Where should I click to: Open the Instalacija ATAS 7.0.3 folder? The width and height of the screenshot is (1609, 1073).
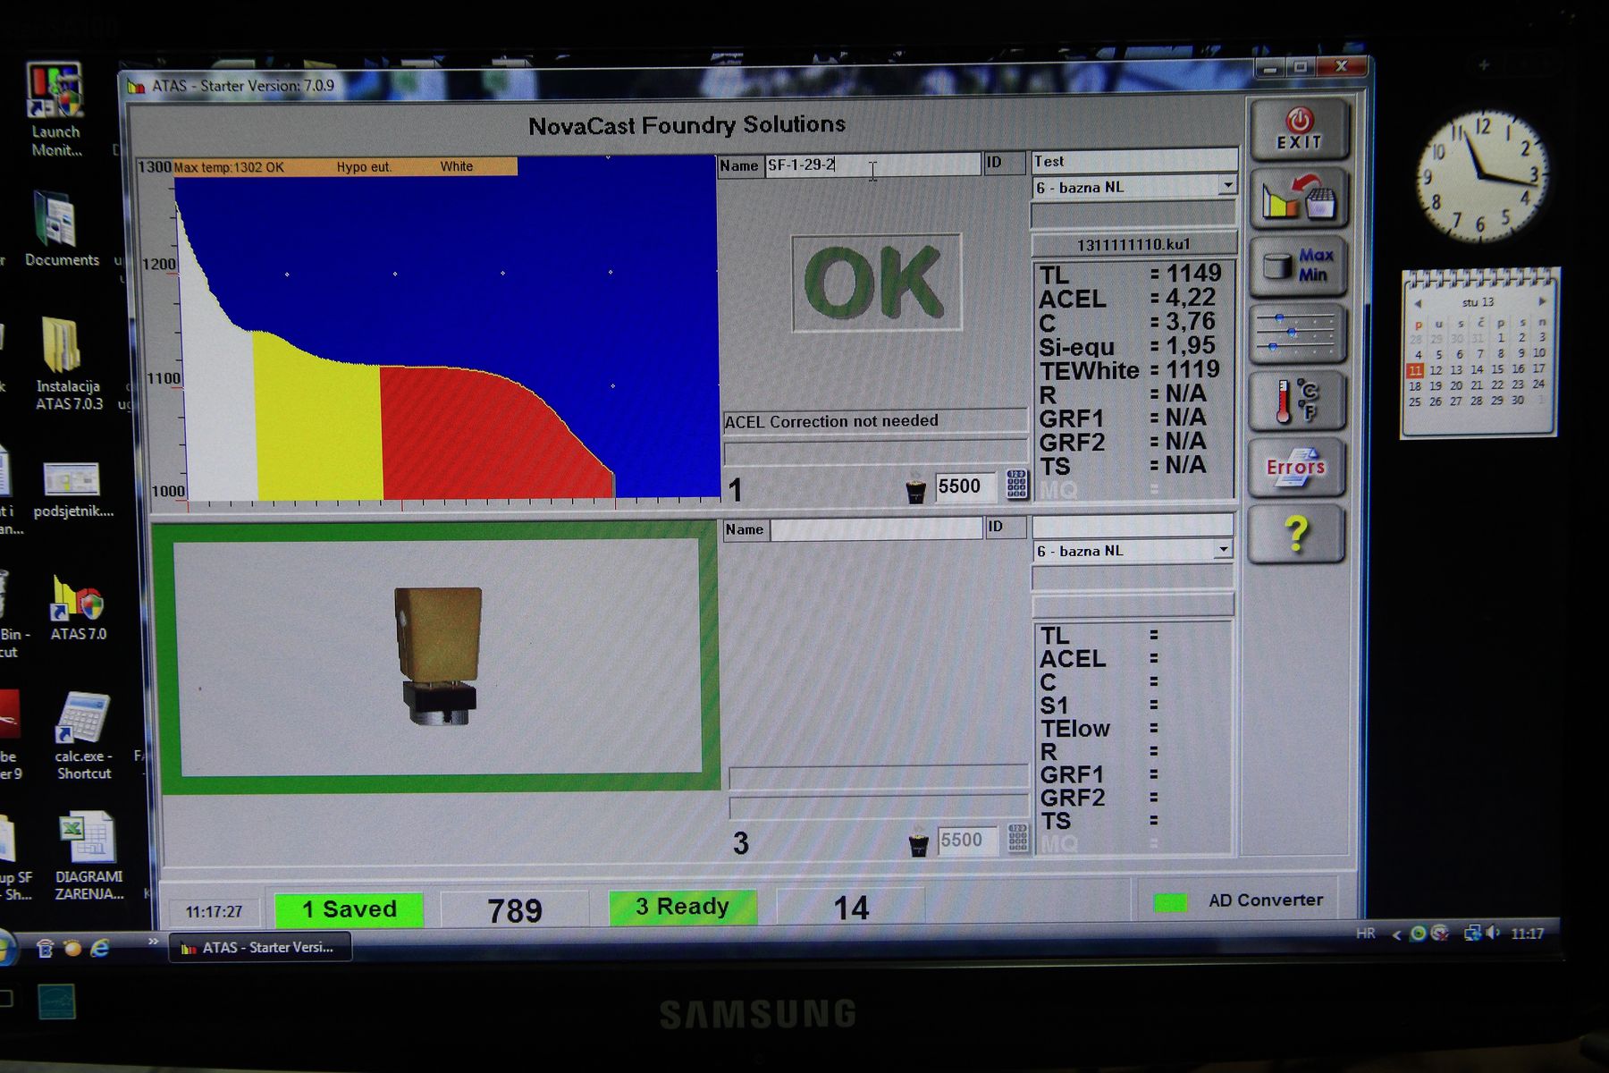coord(68,364)
